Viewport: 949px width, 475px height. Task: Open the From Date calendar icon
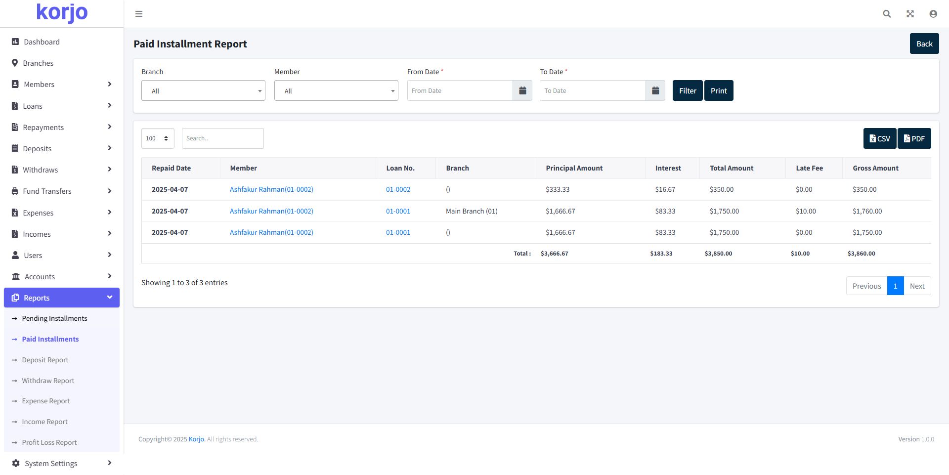(x=522, y=90)
